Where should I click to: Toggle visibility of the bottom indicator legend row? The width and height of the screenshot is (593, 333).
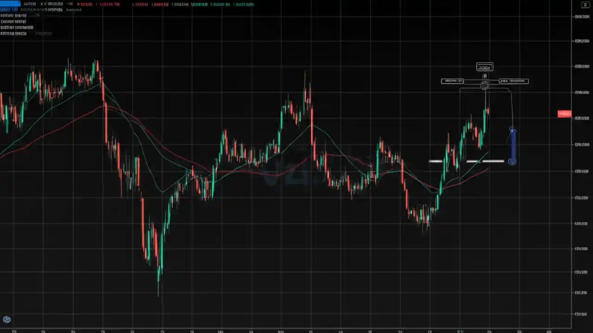click(x=13, y=33)
